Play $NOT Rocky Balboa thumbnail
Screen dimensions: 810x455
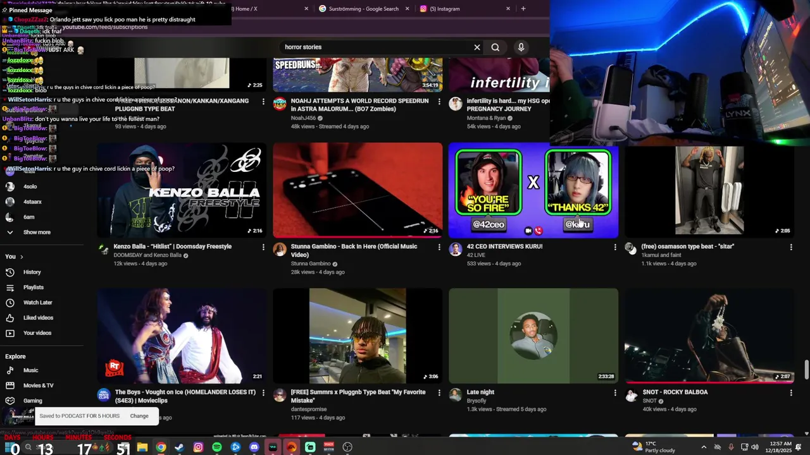pyautogui.click(x=709, y=336)
